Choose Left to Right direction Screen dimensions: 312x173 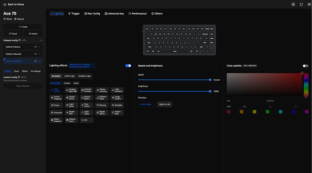click(x=146, y=104)
